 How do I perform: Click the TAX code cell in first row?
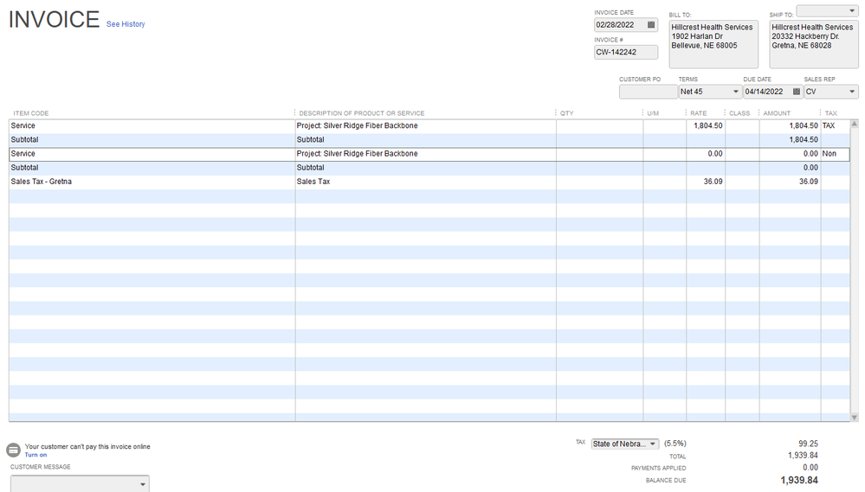tap(835, 125)
